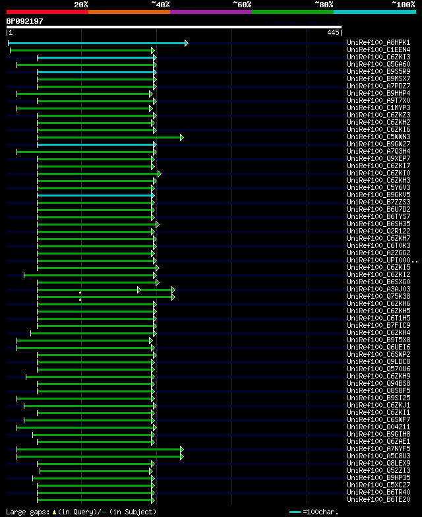Click the UniRef100_Q8LEX9 label

pos(378,463)
